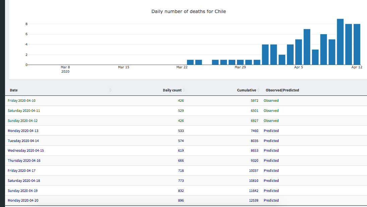Sort table by the Observed/Predicted column header
Screen dimensions: 367x207
pyautogui.click(x=282, y=90)
